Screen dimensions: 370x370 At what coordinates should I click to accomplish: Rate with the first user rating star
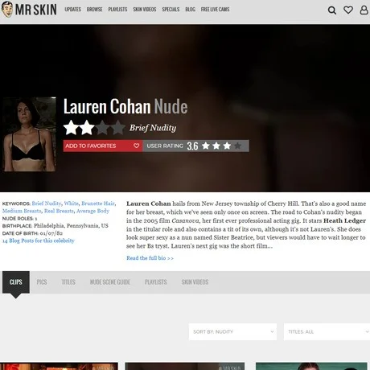[x=206, y=146]
